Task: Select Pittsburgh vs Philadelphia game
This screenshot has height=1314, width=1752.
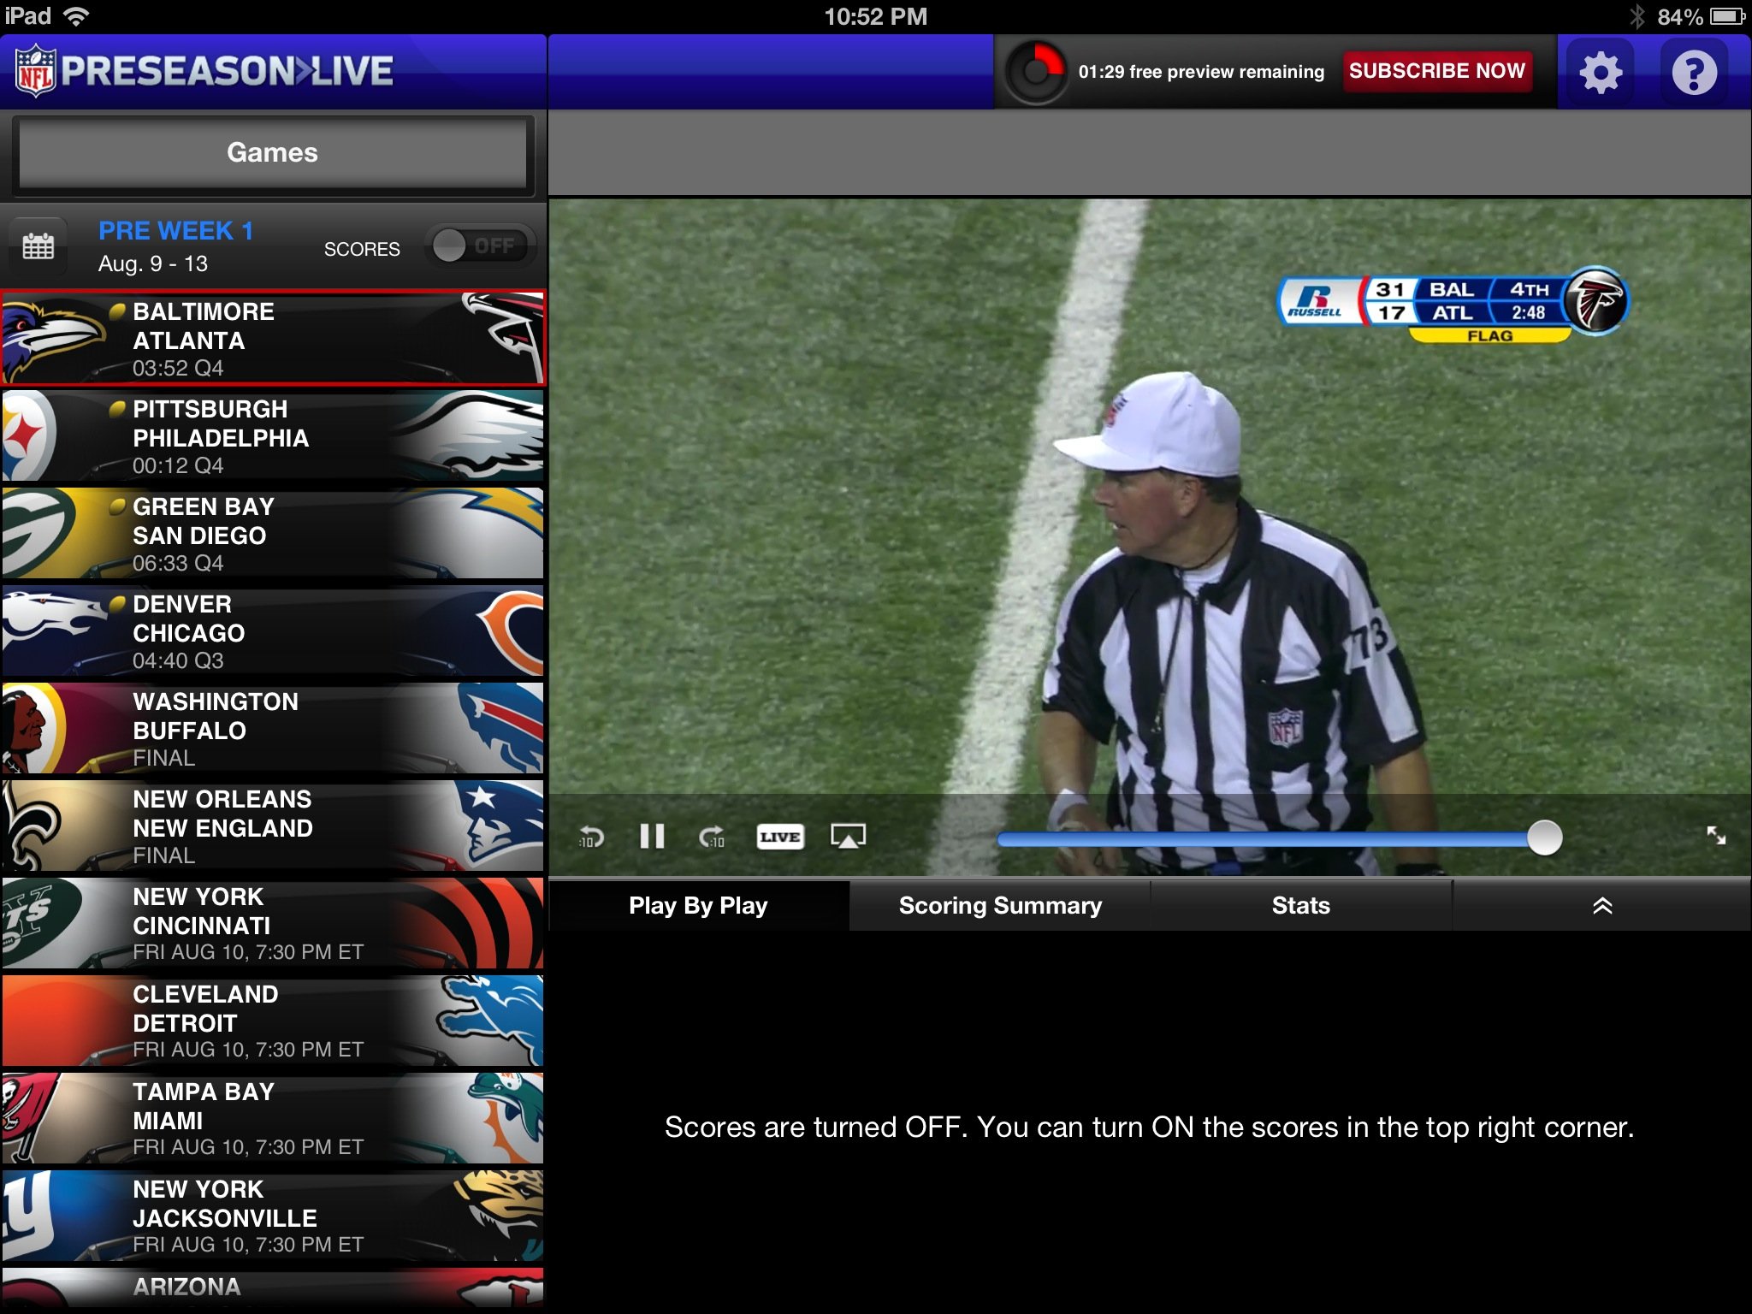Action: pyautogui.click(x=272, y=435)
